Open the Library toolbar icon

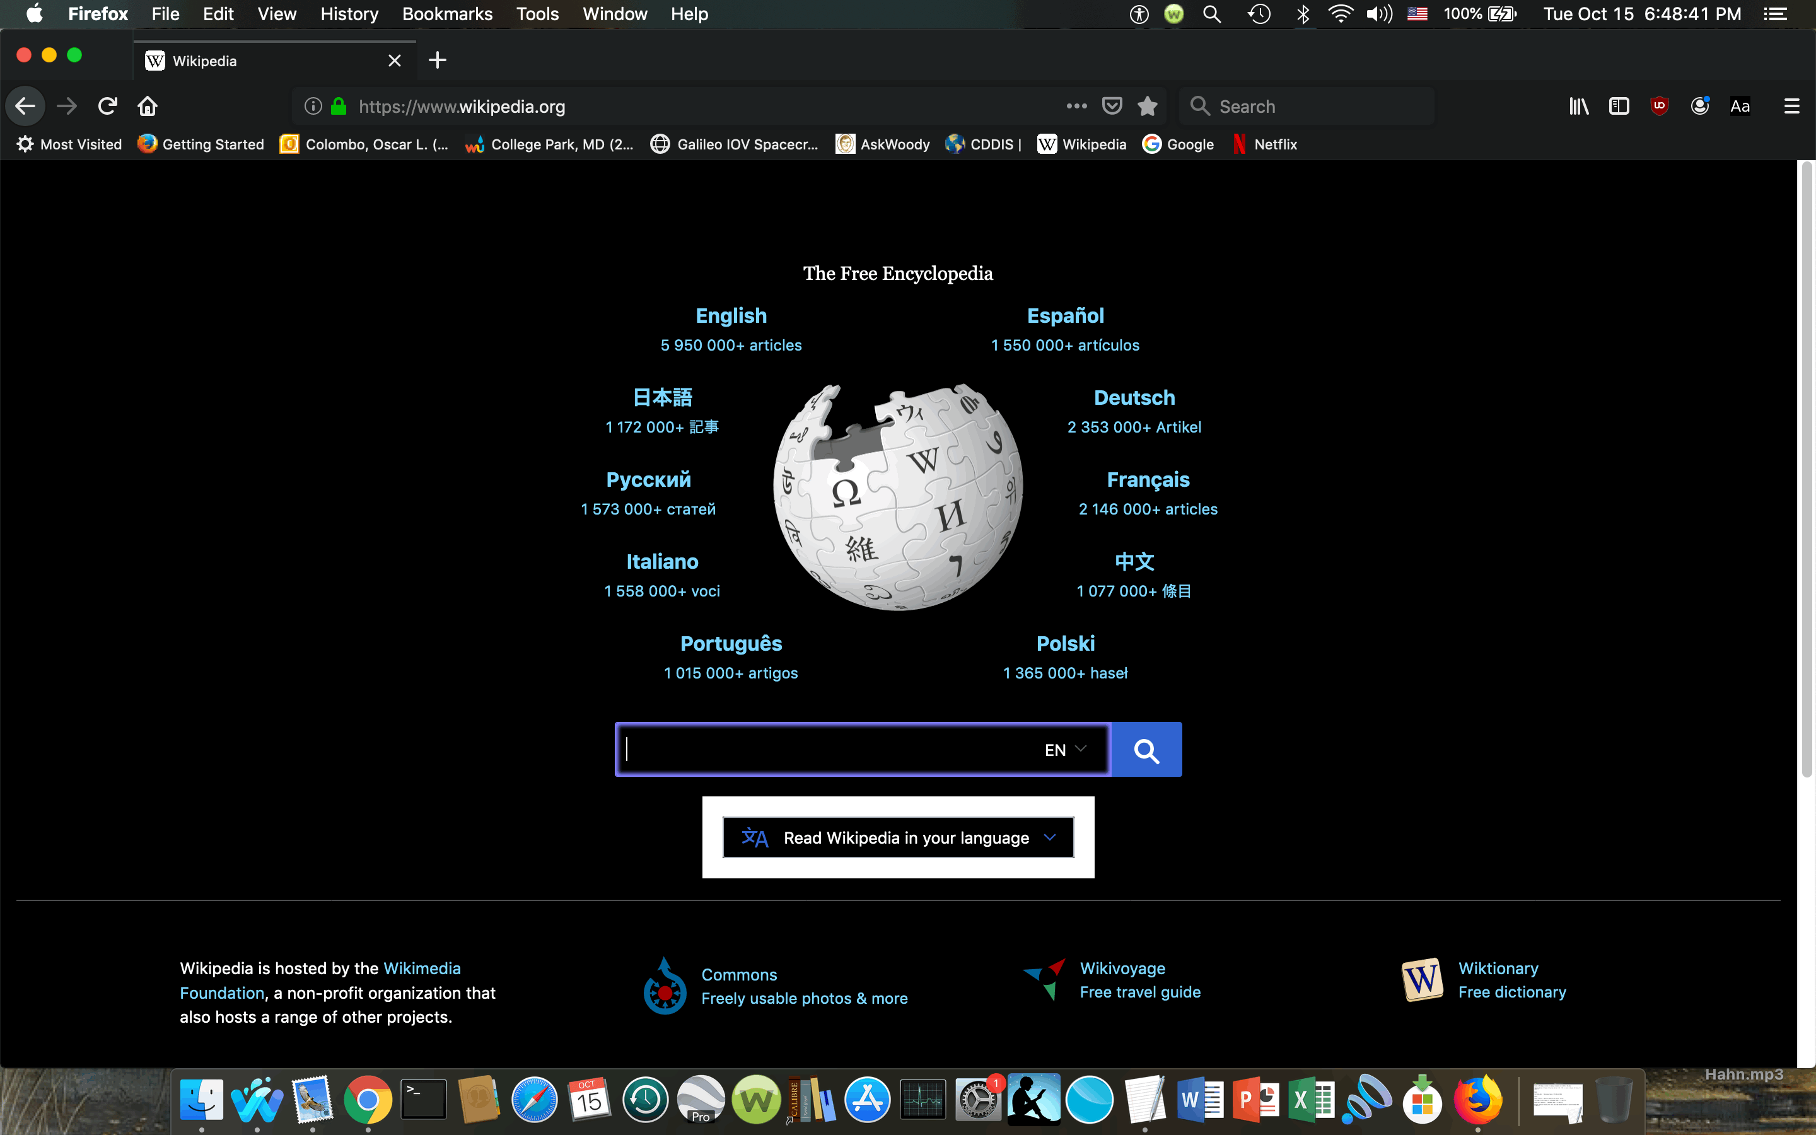pos(1578,106)
